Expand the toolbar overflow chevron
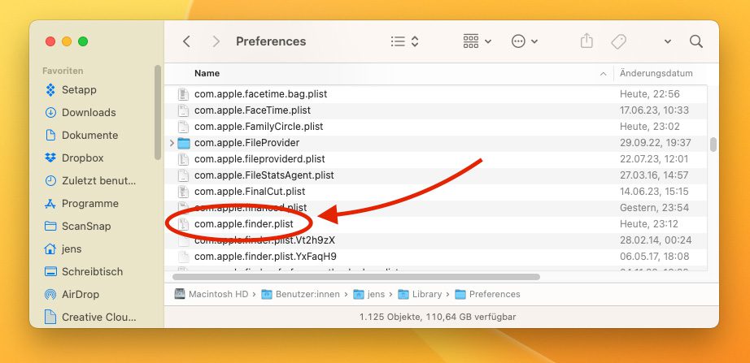The height and width of the screenshot is (363, 750). click(668, 41)
